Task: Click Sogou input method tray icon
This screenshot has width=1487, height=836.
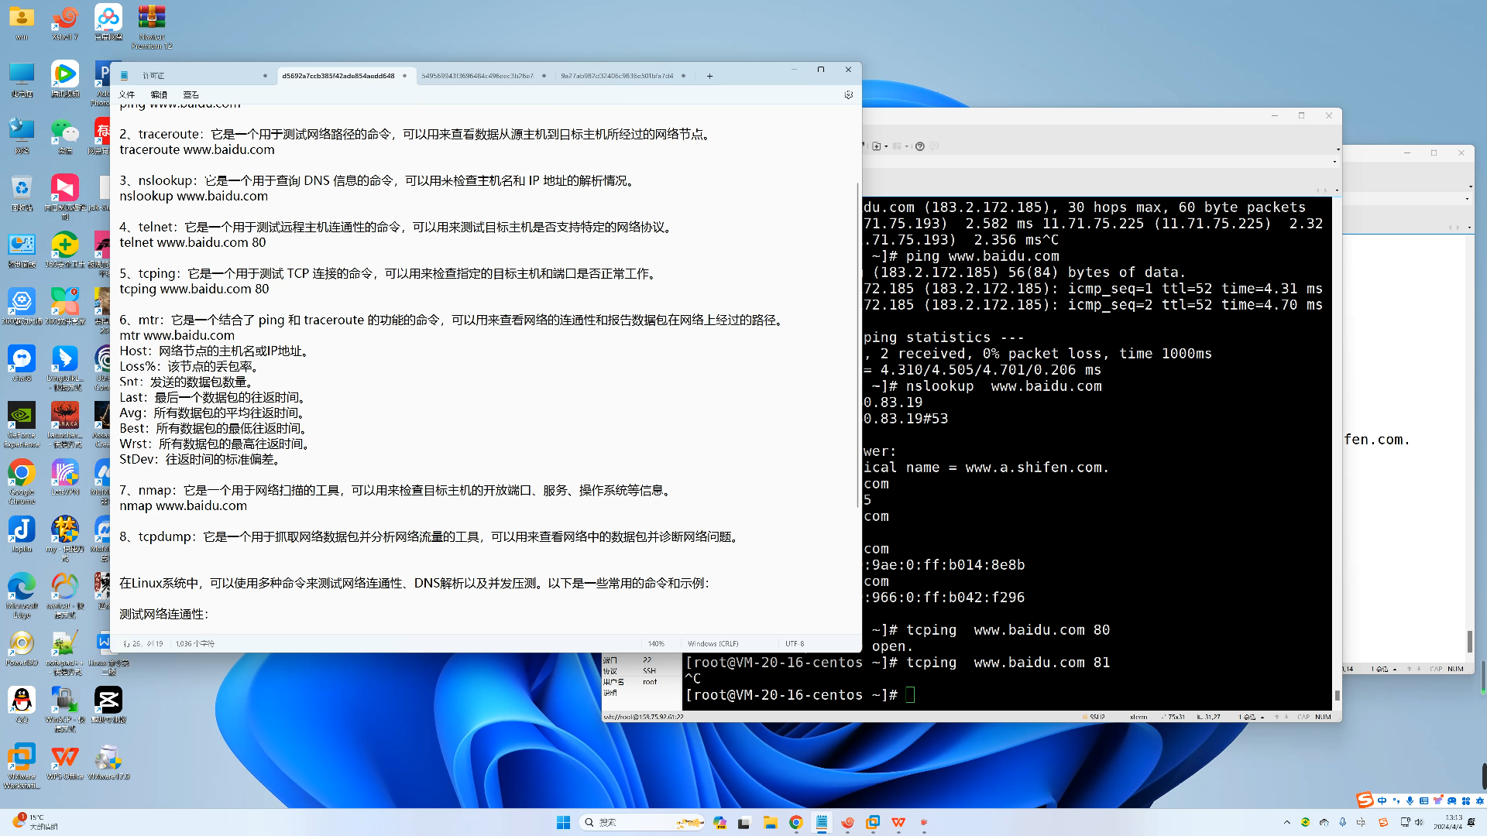Action: tap(1382, 822)
